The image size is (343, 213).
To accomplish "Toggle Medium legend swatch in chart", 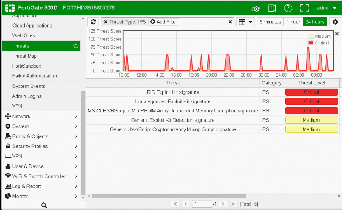I will [311, 36].
